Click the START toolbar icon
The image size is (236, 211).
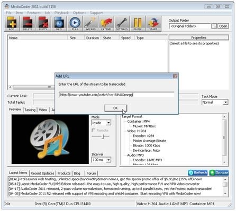pyautogui.click(x=153, y=24)
